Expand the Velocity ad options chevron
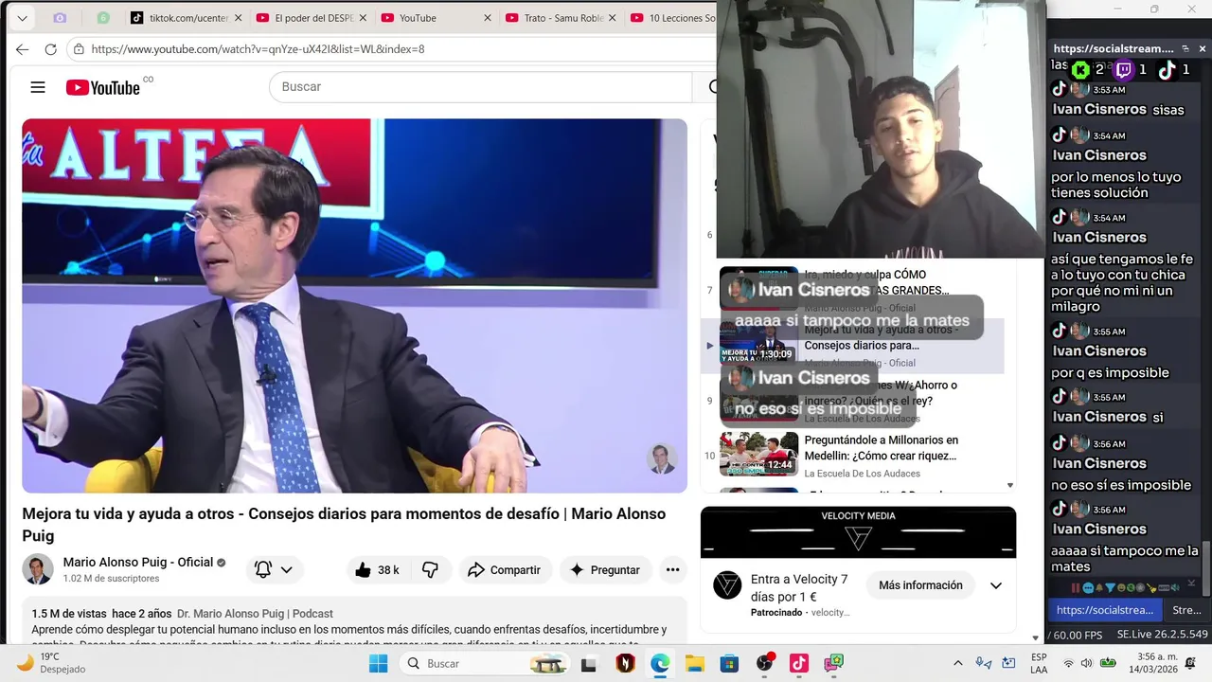The height and width of the screenshot is (682, 1212). tap(996, 585)
